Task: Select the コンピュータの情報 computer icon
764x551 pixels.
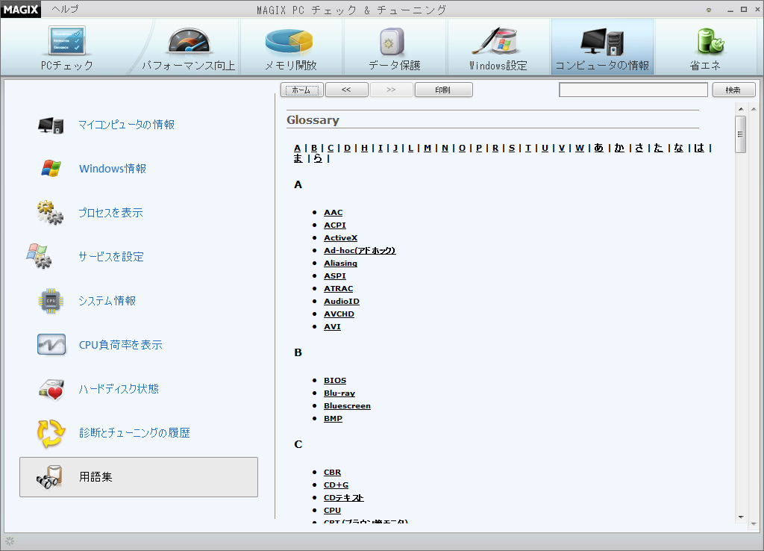Action: coord(602,42)
